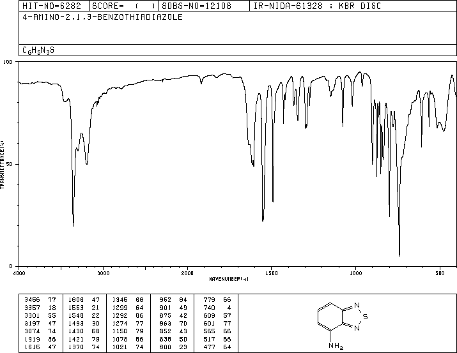457x353 pixels.
Task: Select peak table entry 1078
Action: tap(128, 339)
